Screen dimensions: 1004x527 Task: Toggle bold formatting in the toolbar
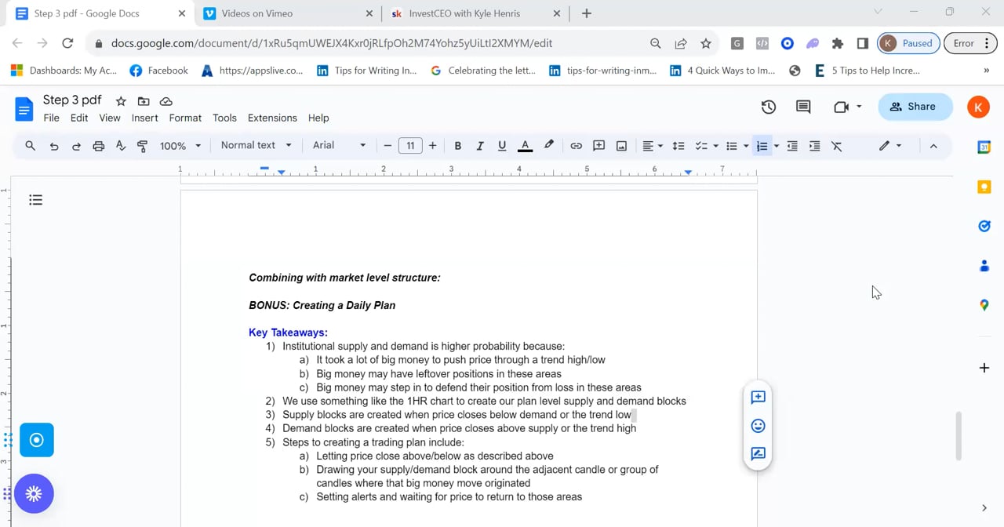(457, 145)
